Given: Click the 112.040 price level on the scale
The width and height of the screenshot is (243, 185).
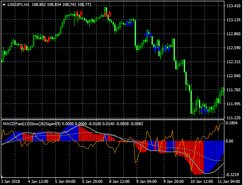Looking at the screenshot, I should (x=234, y=76).
